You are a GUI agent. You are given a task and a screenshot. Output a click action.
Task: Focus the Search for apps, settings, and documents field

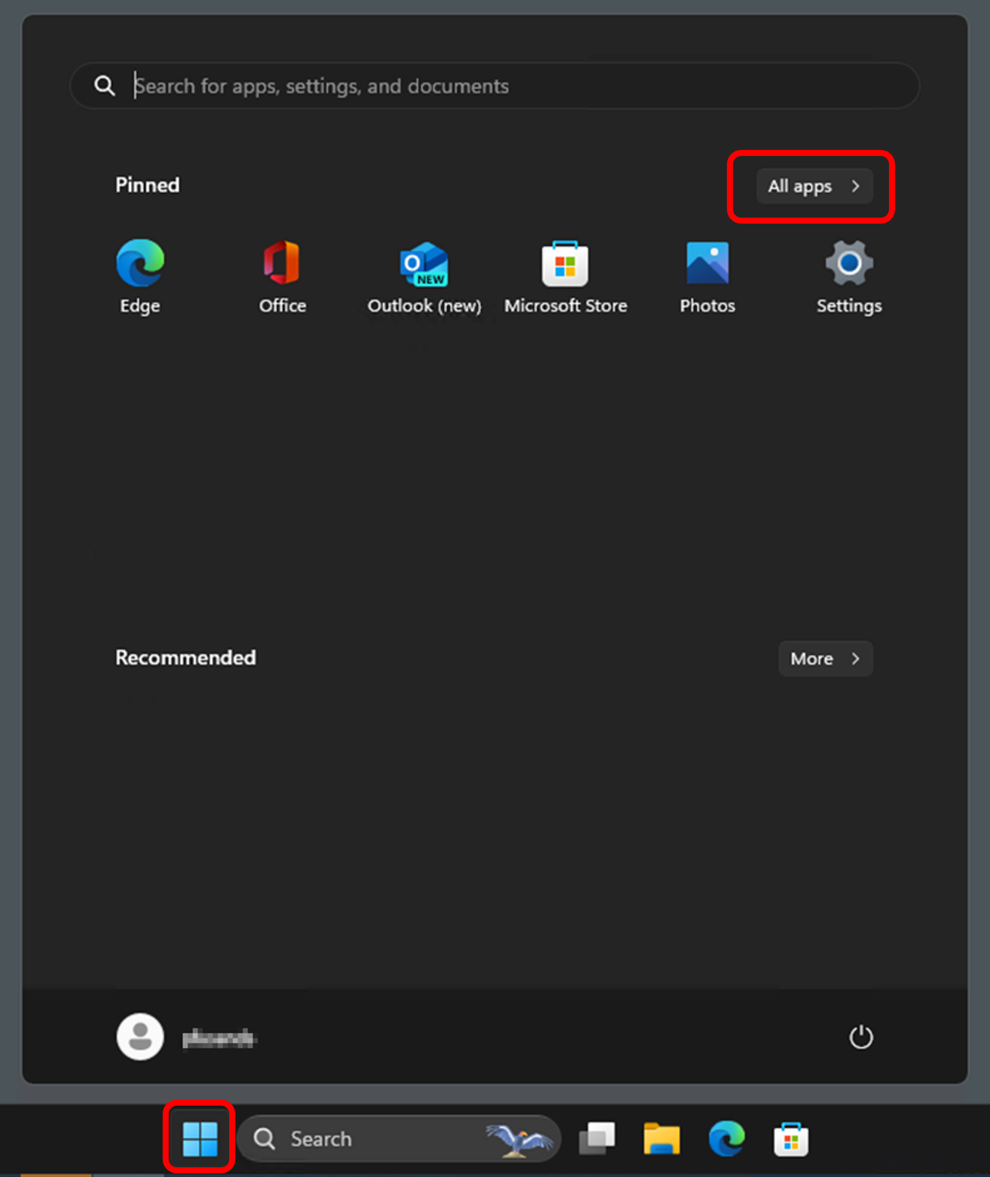point(495,86)
